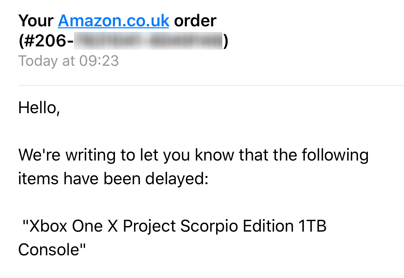The image size is (404, 278).
Task: Click the divider line under the header
Action: (x=211, y=86)
